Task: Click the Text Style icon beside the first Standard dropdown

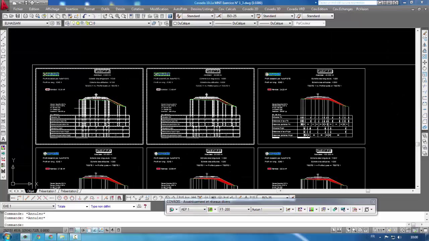Action: coord(179,16)
